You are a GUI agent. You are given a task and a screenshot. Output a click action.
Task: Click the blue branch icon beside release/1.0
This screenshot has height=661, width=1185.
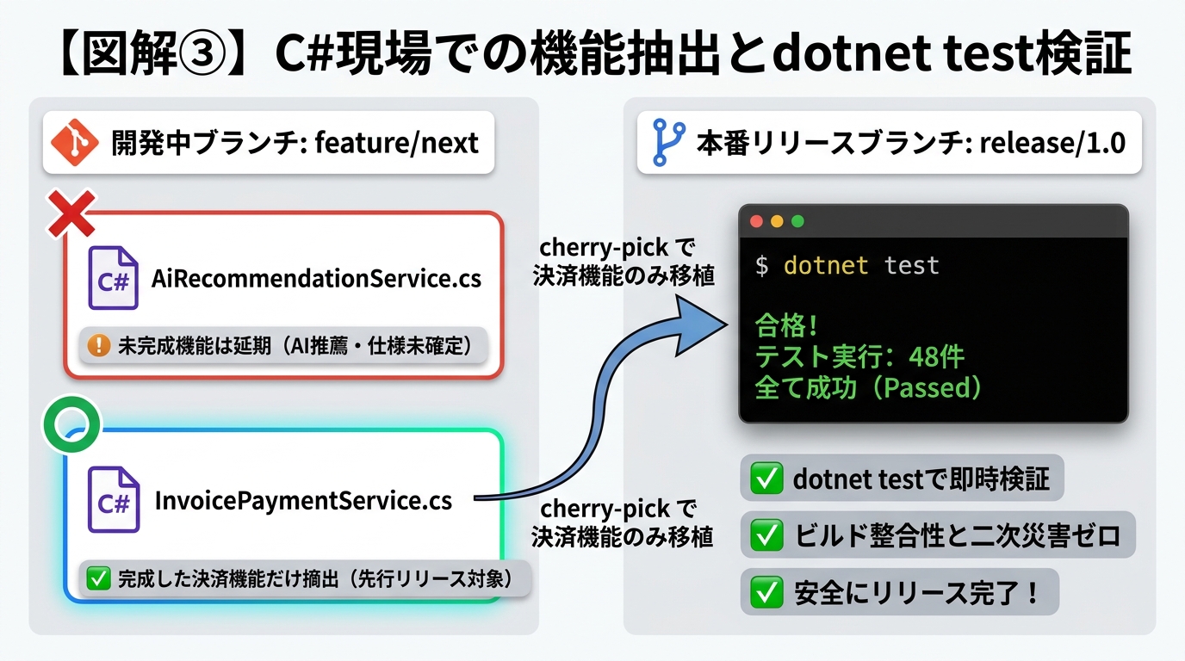[x=669, y=142]
